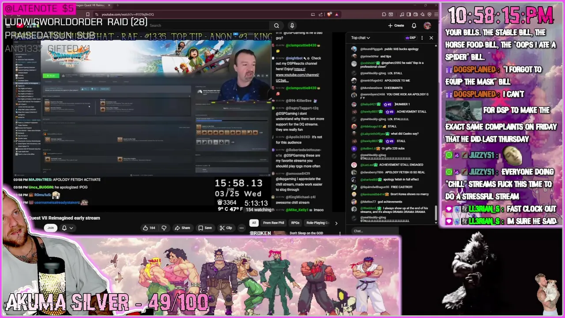Click the live chat scrollbar
Screen dimensions: 565x318
[x=436, y=214]
